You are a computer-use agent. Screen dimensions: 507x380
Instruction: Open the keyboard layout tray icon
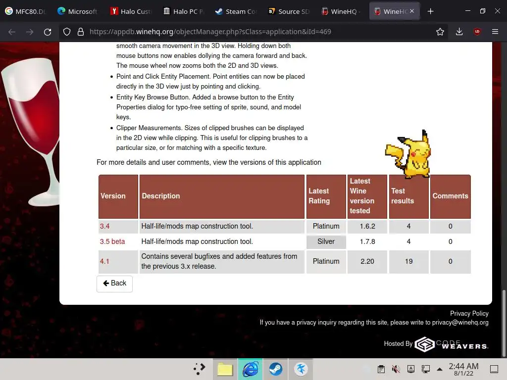(410, 369)
